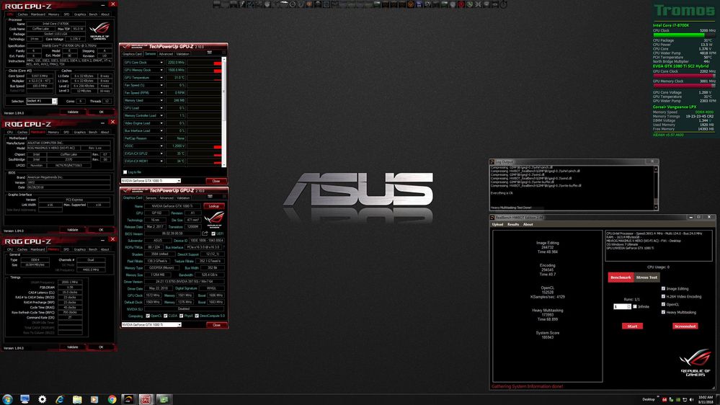The height and width of the screenshot is (405, 720).
Task: Switch to the Advanced tab in GPU-Z Sensors window
Action: click(x=166, y=54)
